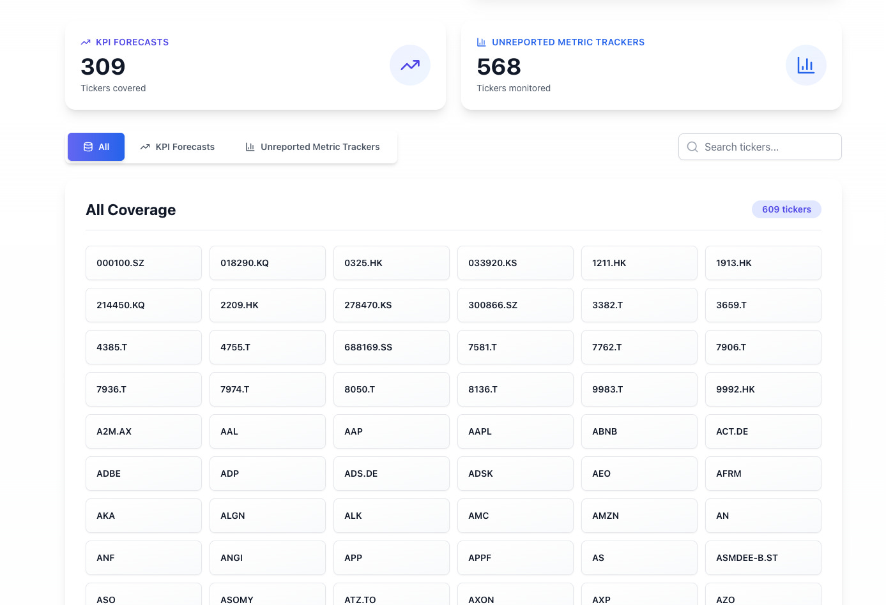Image resolution: width=886 pixels, height=605 pixels.
Task: Select the All tab
Action: [x=96, y=147]
